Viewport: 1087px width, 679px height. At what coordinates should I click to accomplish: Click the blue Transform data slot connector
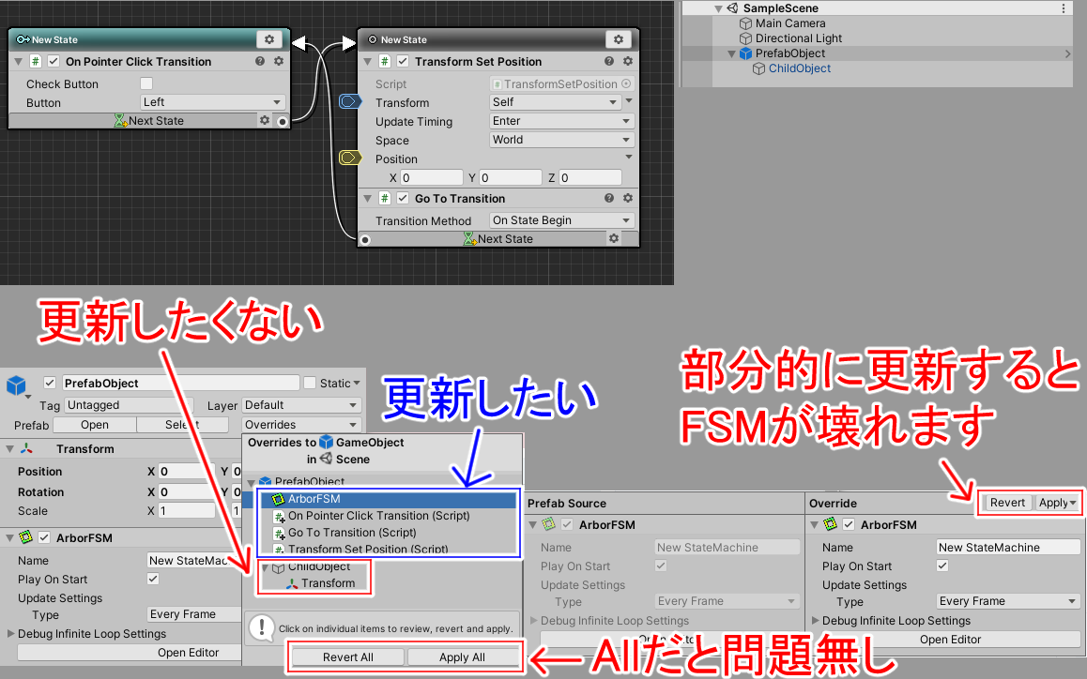click(350, 101)
